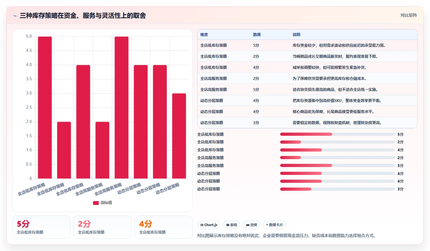Click the 进度 tag chip
The image size is (430, 251).
coord(251,225)
